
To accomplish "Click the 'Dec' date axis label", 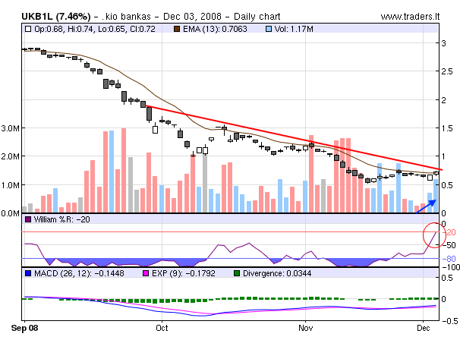I will click(424, 328).
